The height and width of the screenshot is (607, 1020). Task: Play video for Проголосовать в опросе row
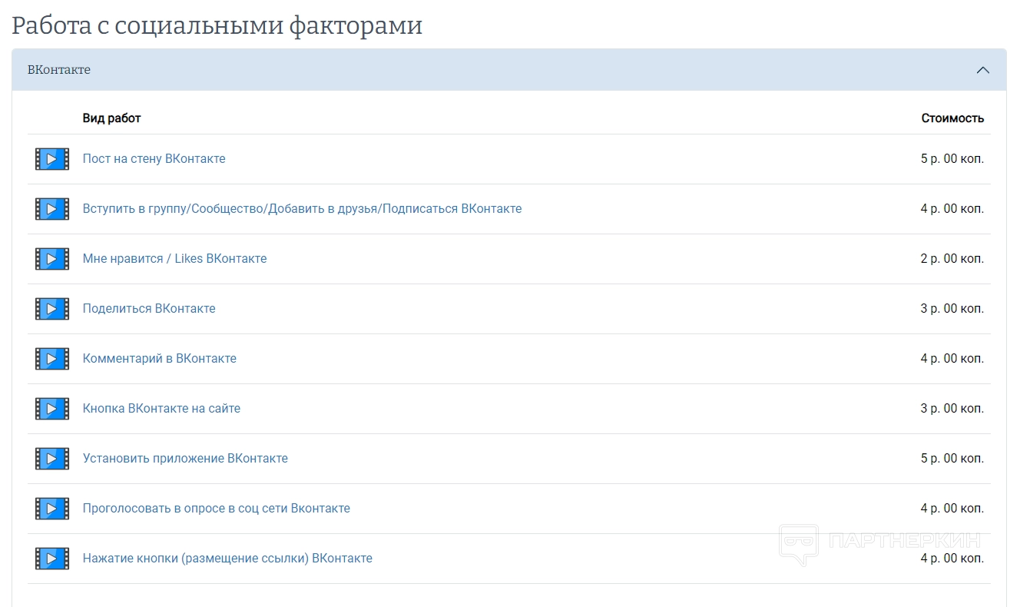[51, 509]
